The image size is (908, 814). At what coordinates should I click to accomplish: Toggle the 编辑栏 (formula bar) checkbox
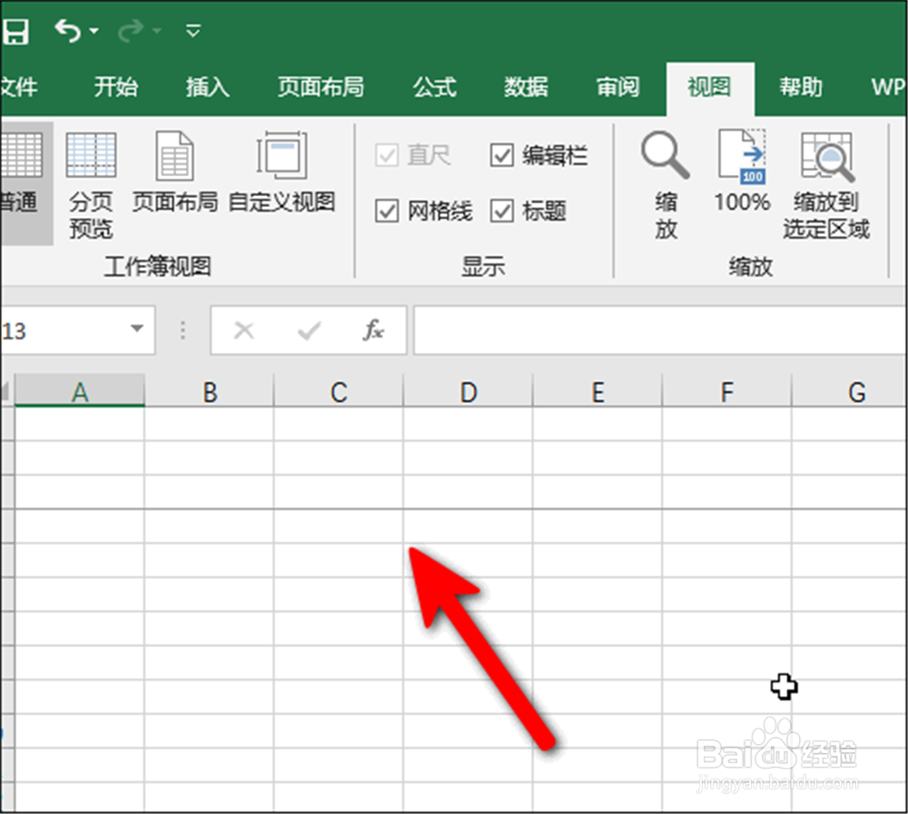point(501,155)
